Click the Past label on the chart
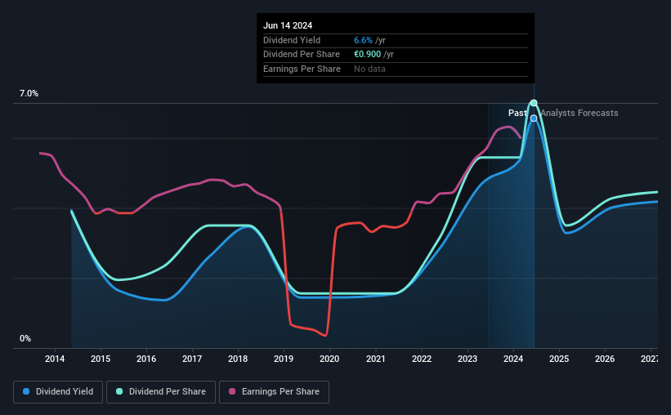Image resolution: width=671 pixels, height=415 pixels. (x=517, y=113)
